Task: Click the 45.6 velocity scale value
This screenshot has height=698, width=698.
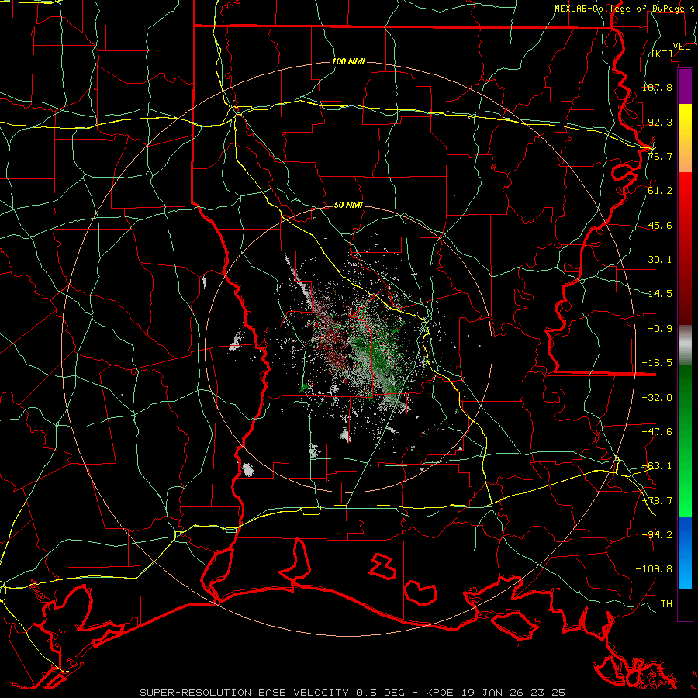Action: [x=660, y=225]
